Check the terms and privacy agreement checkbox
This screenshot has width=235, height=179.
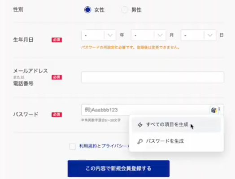pyautogui.click(x=72, y=146)
